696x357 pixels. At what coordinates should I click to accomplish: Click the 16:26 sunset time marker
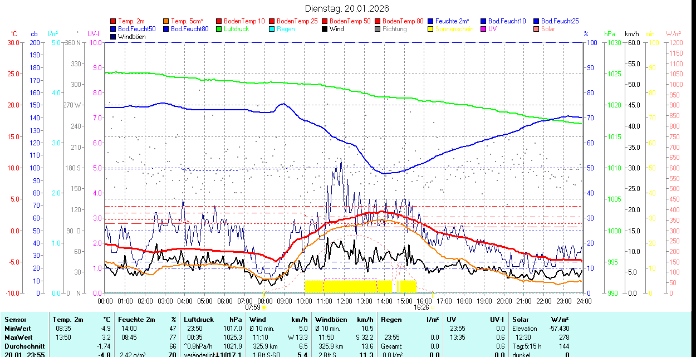coord(421,307)
